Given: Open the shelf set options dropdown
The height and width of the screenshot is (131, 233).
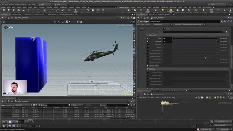Looking at the screenshot, I should click(116, 7).
